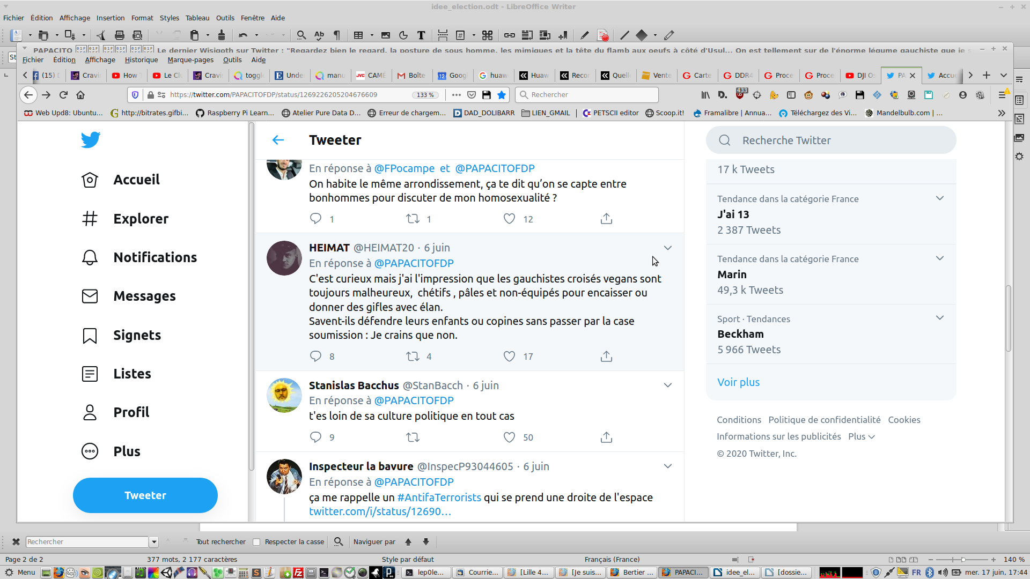Reply to the HEIMAT tweet via comment icon
Image resolution: width=1030 pixels, height=579 pixels.
pos(315,357)
